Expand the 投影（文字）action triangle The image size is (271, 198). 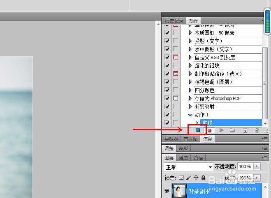(x=190, y=41)
